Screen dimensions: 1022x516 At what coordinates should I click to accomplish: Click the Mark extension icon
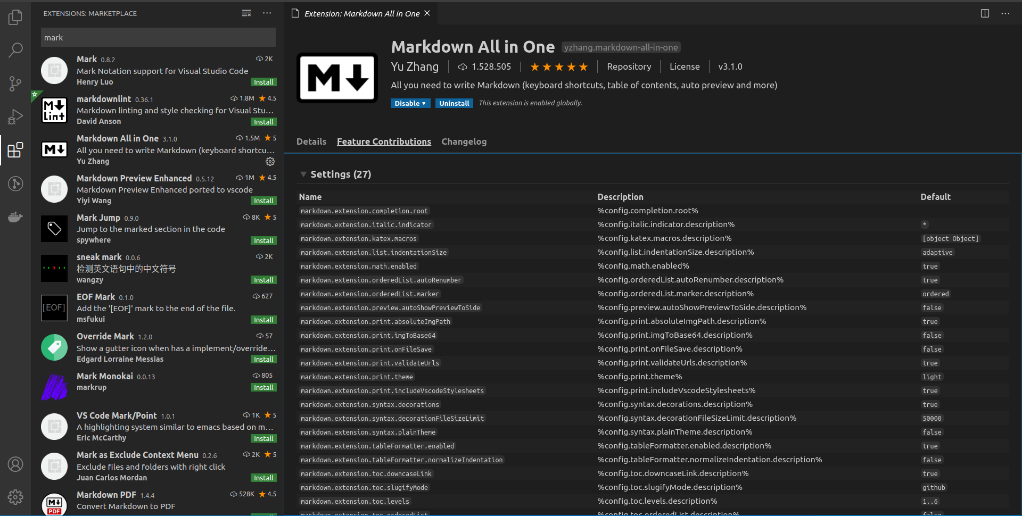(54, 70)
